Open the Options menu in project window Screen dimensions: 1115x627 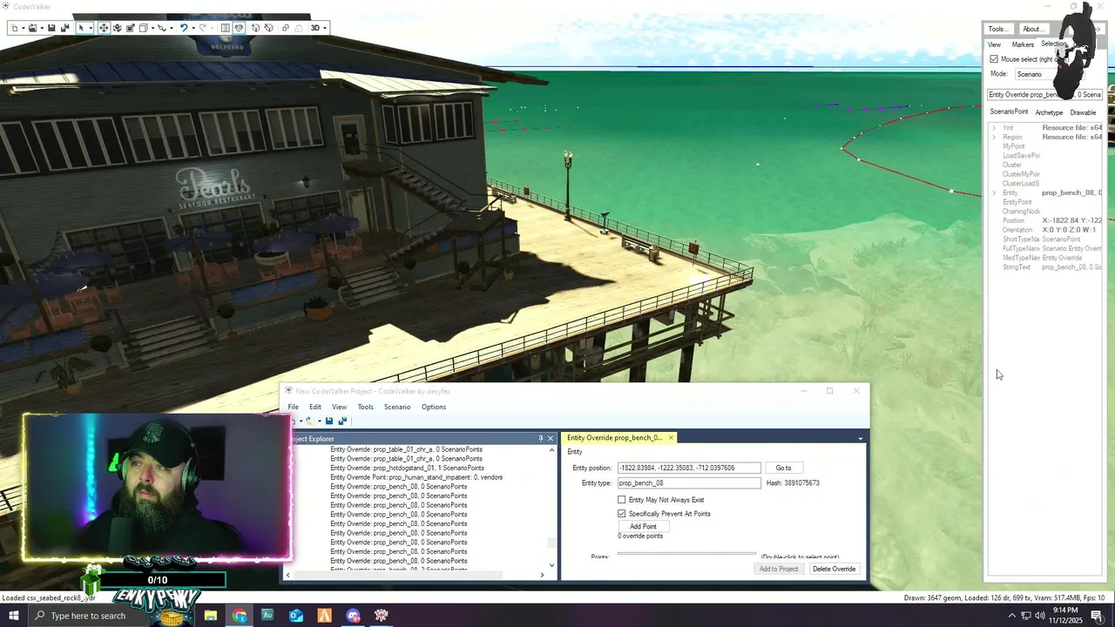[x=434, y=407]
